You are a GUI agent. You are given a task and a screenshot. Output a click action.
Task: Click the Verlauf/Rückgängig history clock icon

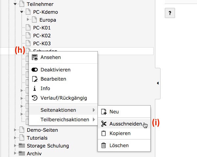[x=34, y=98]
